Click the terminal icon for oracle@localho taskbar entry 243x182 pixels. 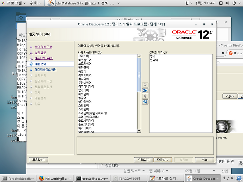[x=79, y=178]
